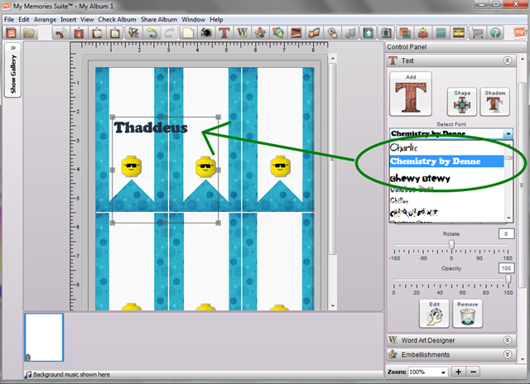This screenshot has height=384, width=530.
Task: Click the teal grid toolbar icon
Action: [x=441, y=33]
